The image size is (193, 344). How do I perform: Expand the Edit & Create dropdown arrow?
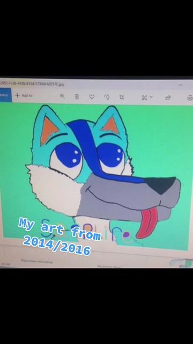point(151,97)
